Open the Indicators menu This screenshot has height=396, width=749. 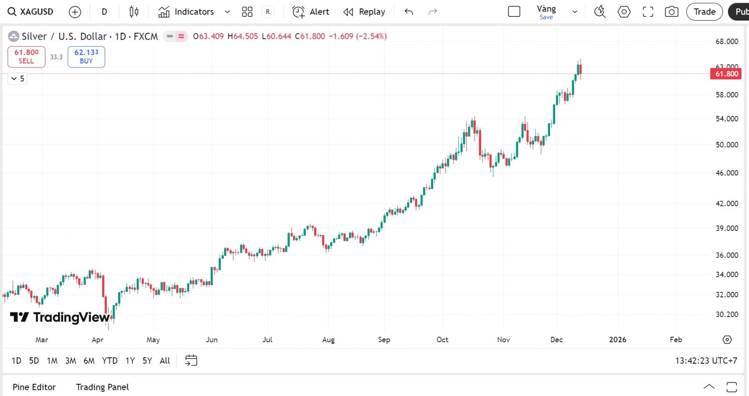click(186, 12)
